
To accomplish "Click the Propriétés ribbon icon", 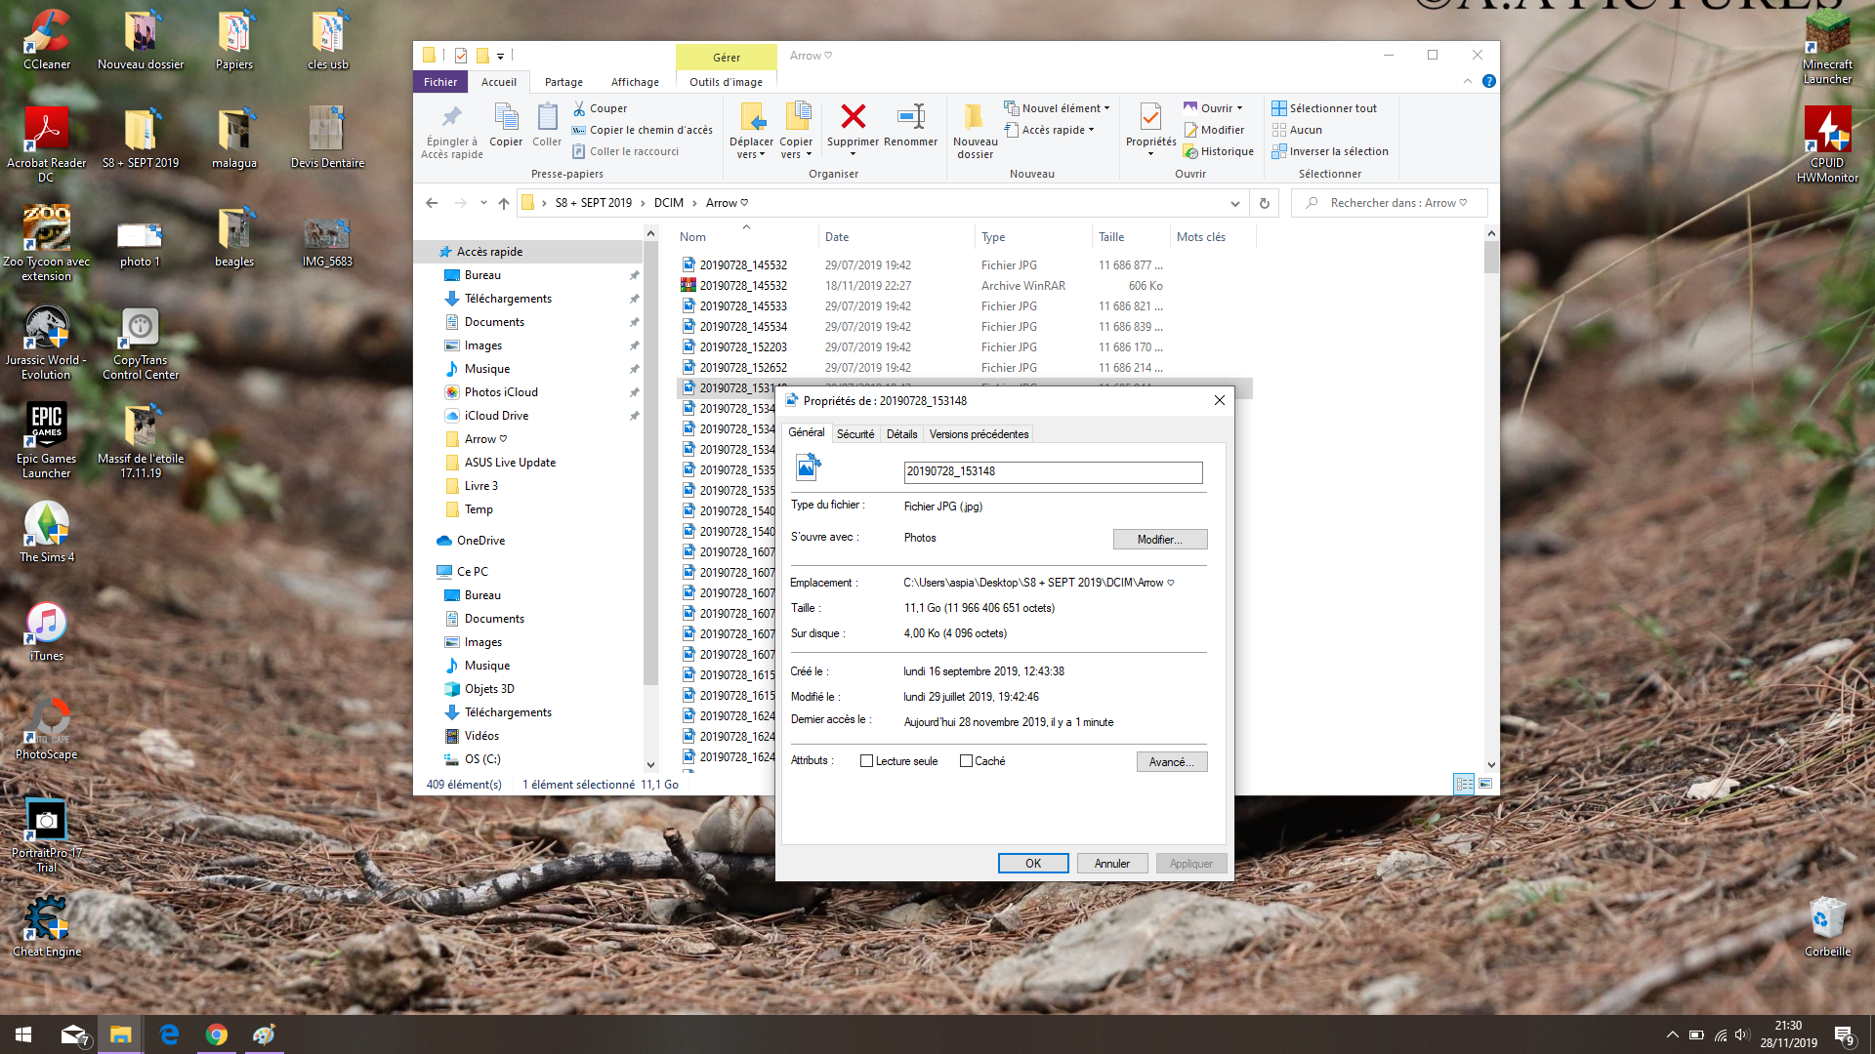I will coord(1150,118).
